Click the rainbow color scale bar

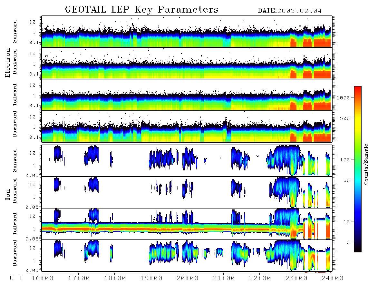[x=357, y=169]
